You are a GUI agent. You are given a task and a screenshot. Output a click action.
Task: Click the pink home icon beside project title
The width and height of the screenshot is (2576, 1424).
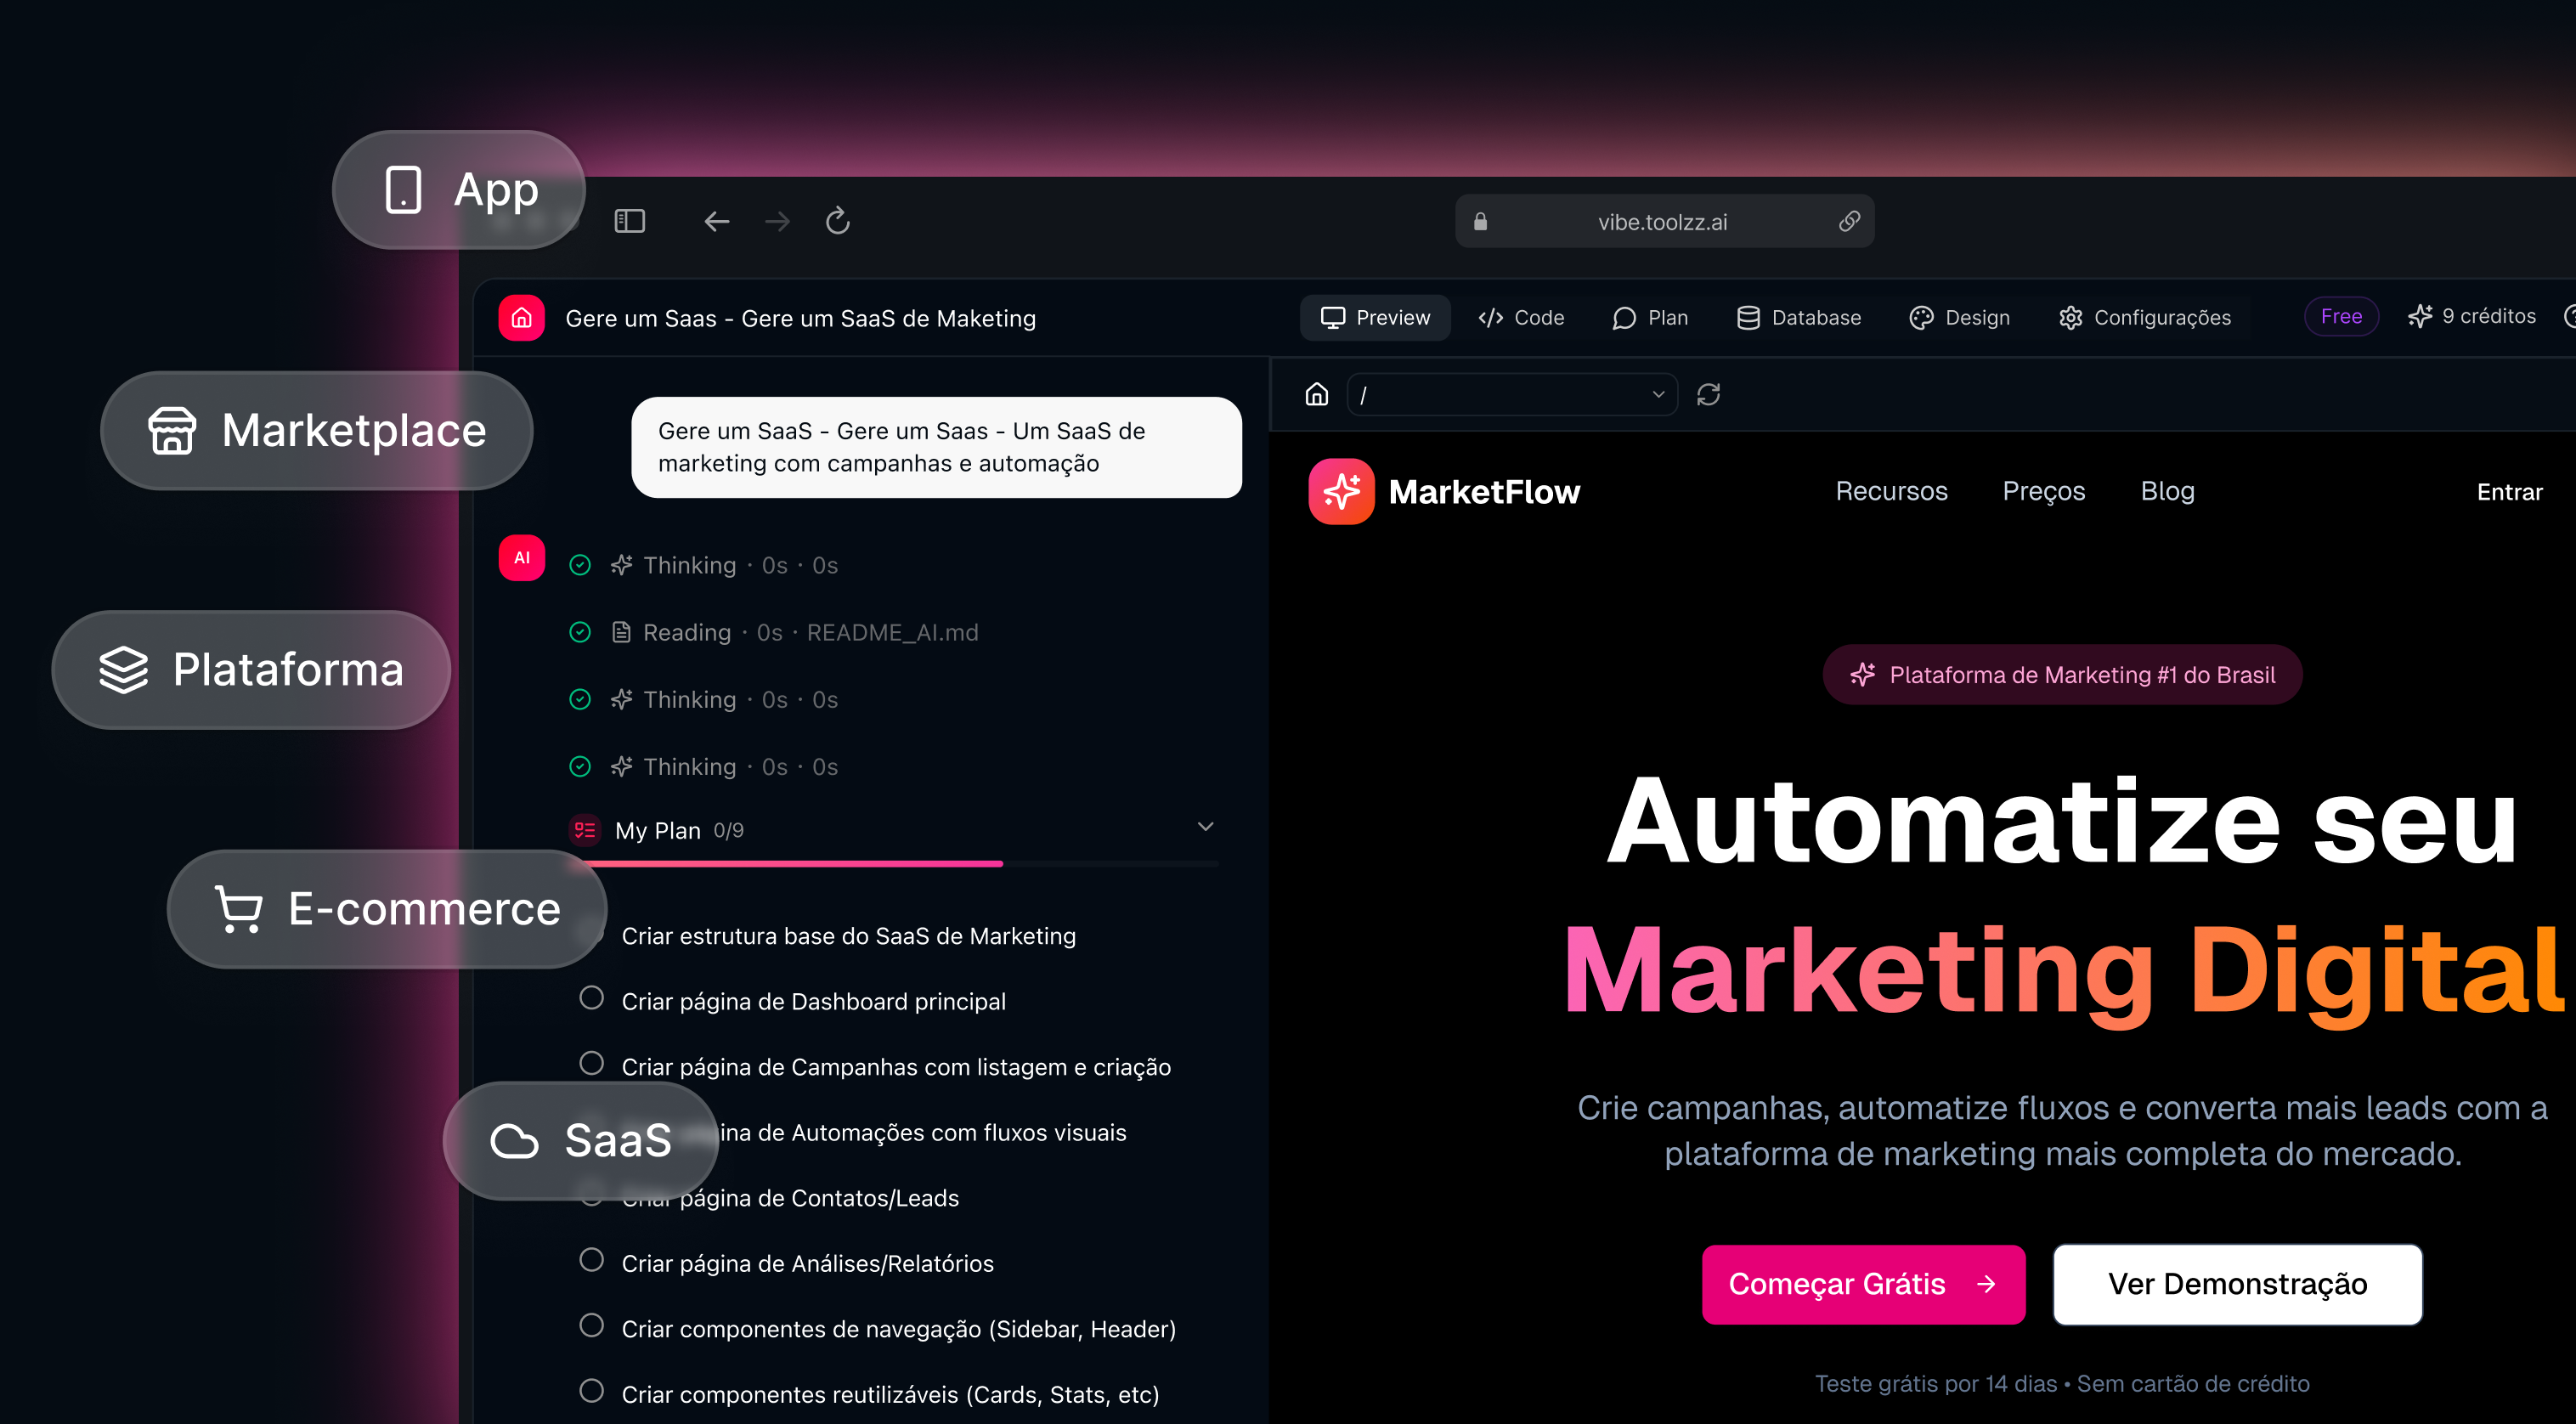point(522,318)
